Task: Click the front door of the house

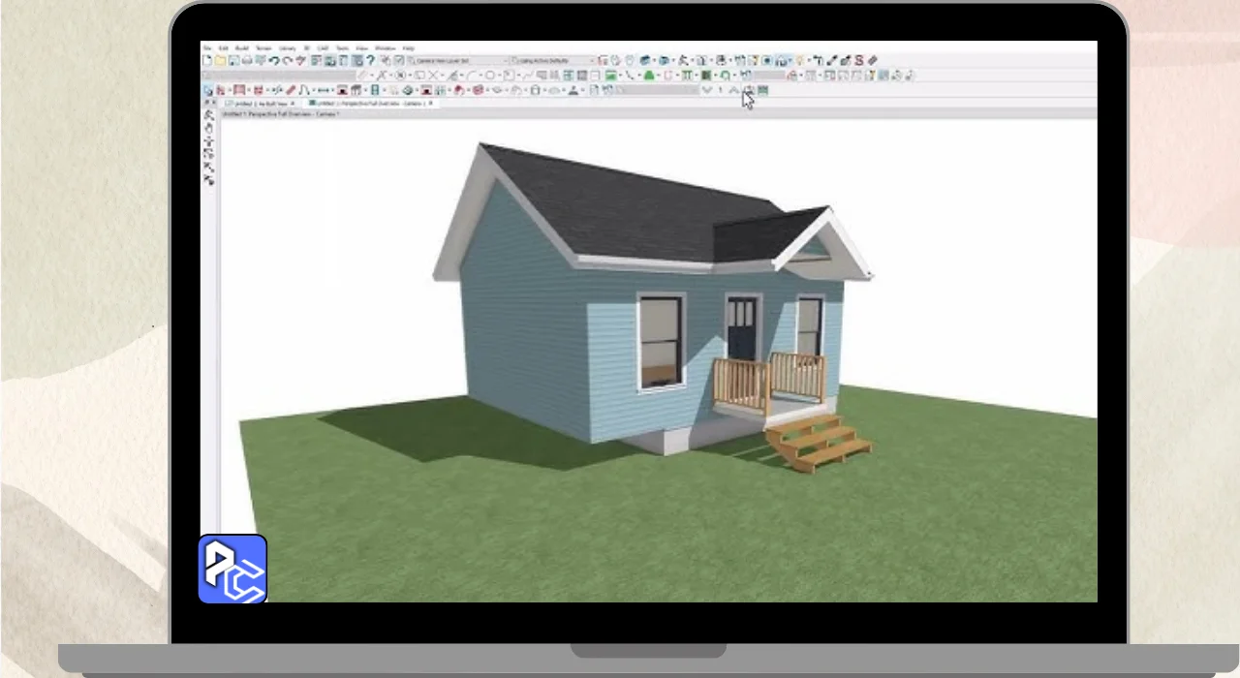Action: point(742,331)
